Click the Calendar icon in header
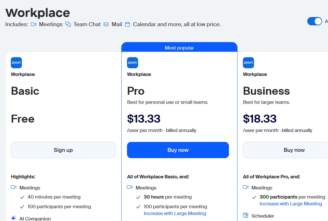The image size is (328, 221). click(128, 24)
